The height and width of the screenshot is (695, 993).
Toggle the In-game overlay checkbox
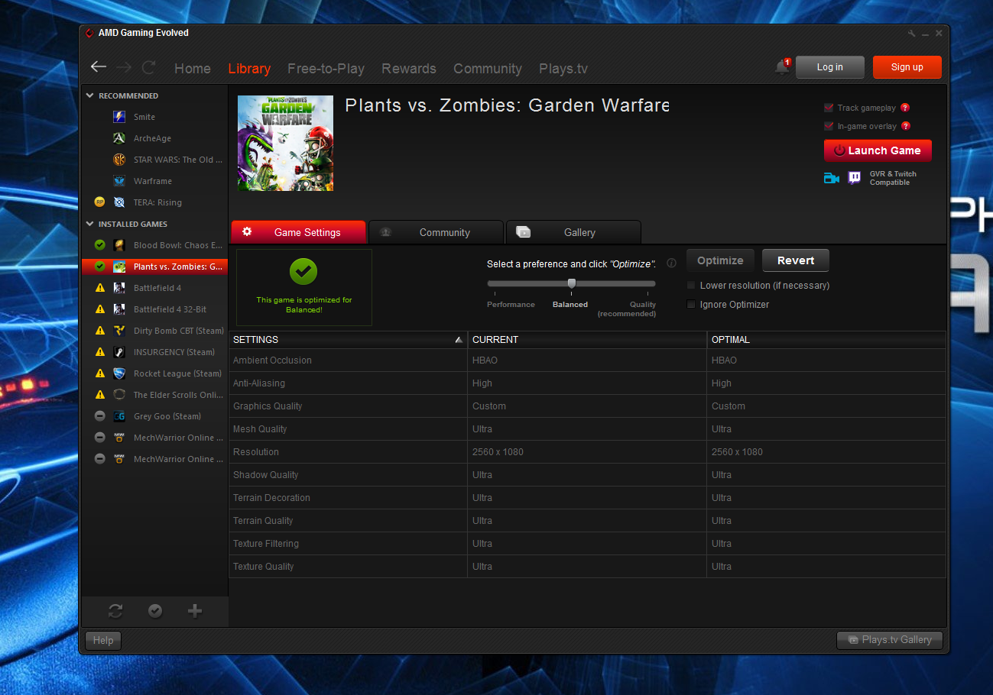tap(829, 126)
